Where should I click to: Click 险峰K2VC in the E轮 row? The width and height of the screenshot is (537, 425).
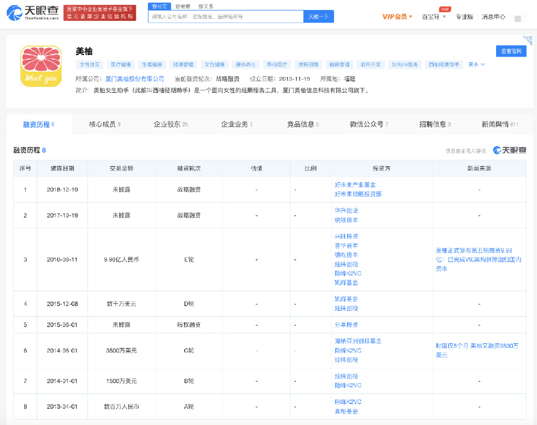[348, 274]
